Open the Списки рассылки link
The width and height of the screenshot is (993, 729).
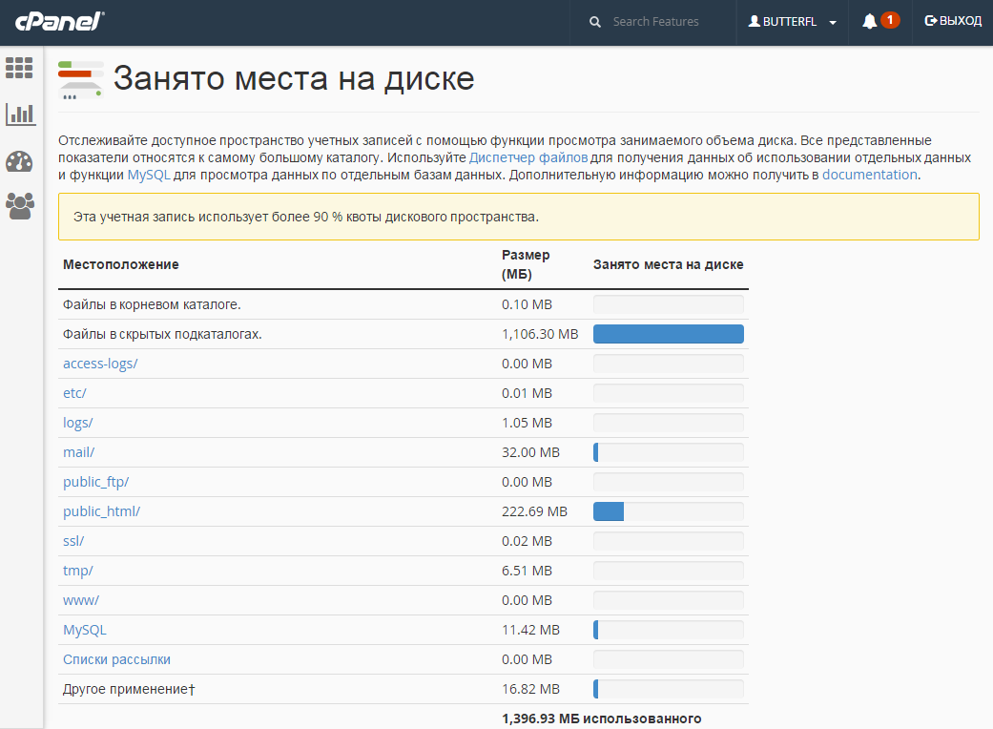(x=116, y=659)
